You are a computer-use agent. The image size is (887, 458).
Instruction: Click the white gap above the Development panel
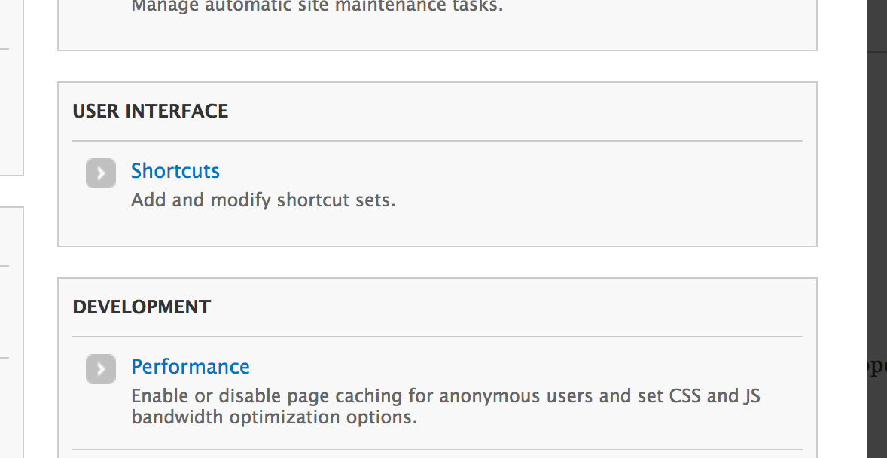pos(437,262)
